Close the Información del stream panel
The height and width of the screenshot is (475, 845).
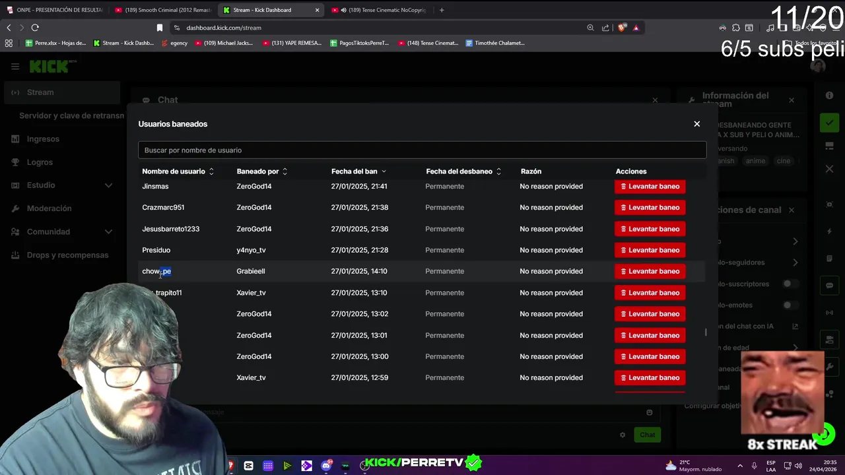tap(792, 100)
